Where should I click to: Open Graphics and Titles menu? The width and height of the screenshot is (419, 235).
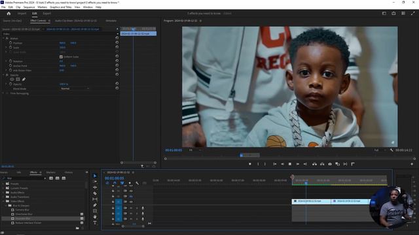click(x=61, y=7)
